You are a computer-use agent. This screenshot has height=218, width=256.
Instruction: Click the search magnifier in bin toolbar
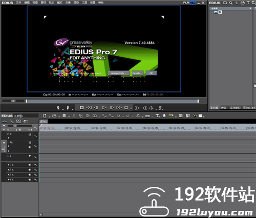tap(231, 3)
